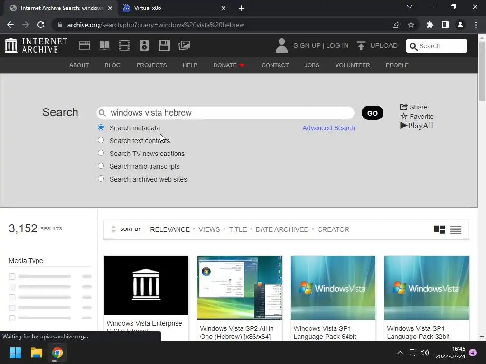Open the Texts book icon
Screen dimensions: 486x364
104,45
